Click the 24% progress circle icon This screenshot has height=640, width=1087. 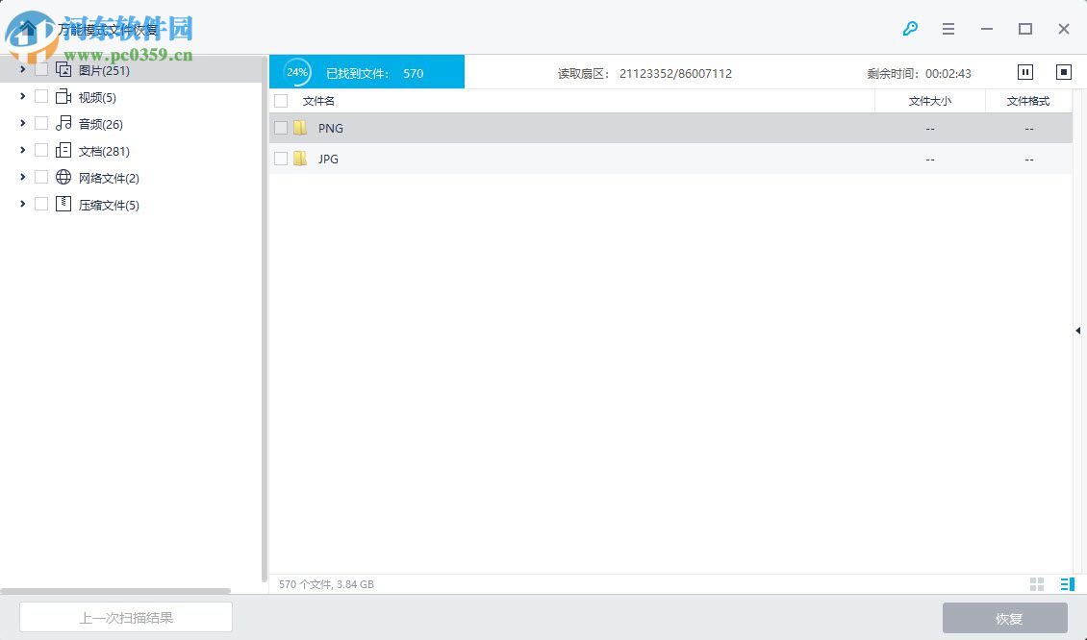pyautogui.click(x=295, y=71)
